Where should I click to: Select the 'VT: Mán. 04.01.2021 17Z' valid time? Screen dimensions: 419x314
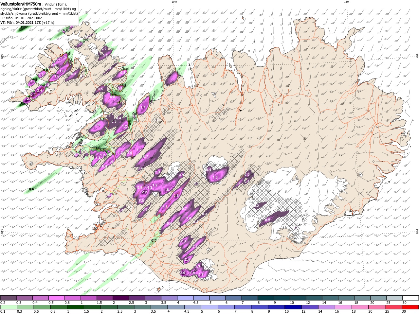coord(20,23)
